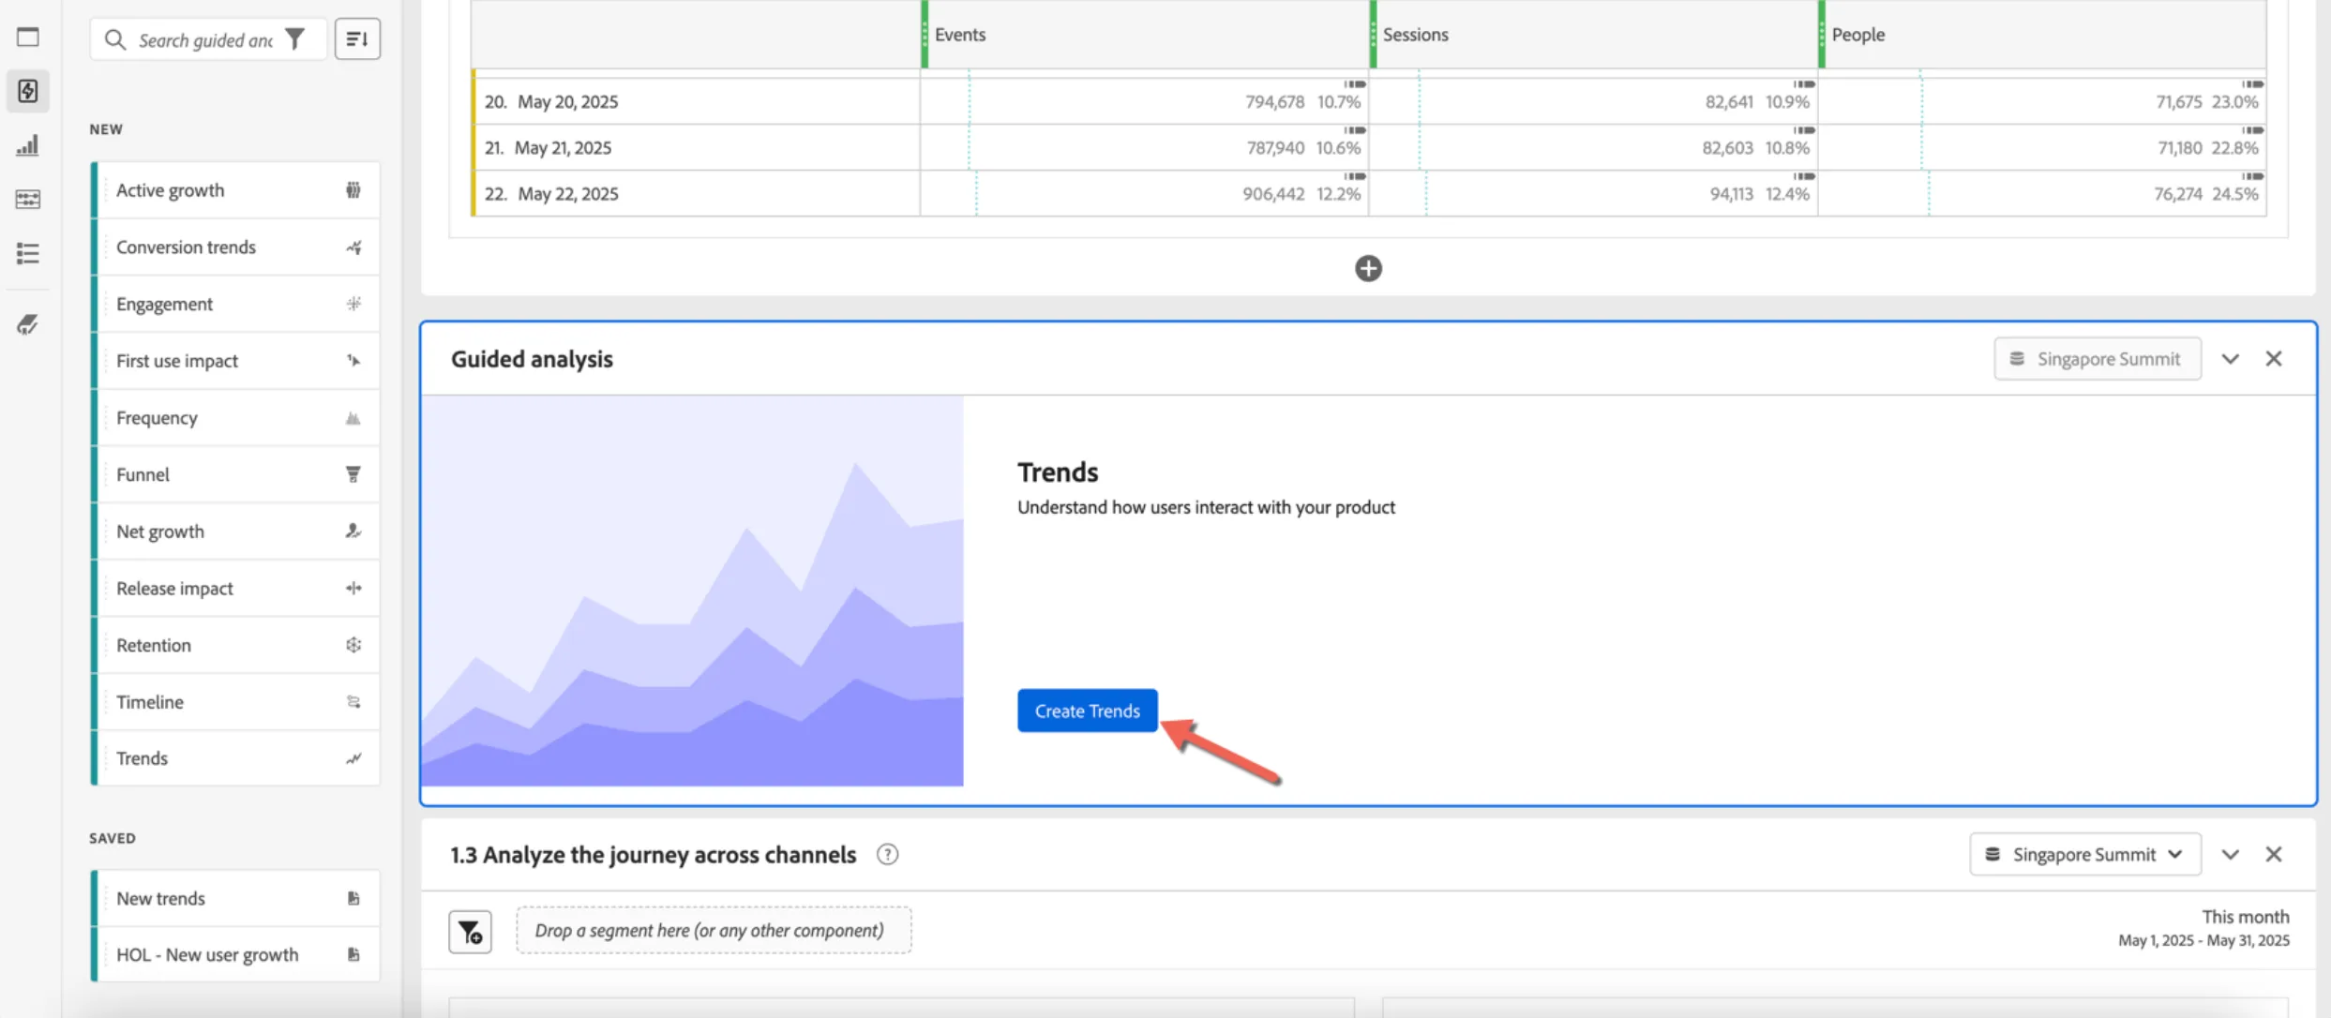Select the Conversion trends analysis

tap(235, 247)
